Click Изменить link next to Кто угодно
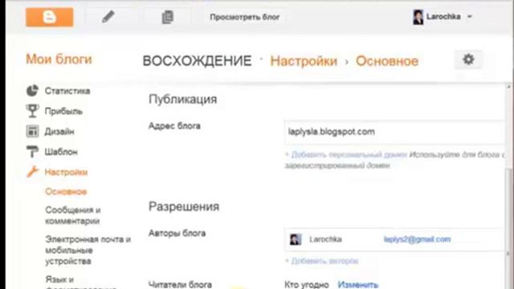This screenshot has height=289, width=514. pyautogui.click(x=358, y=284)
